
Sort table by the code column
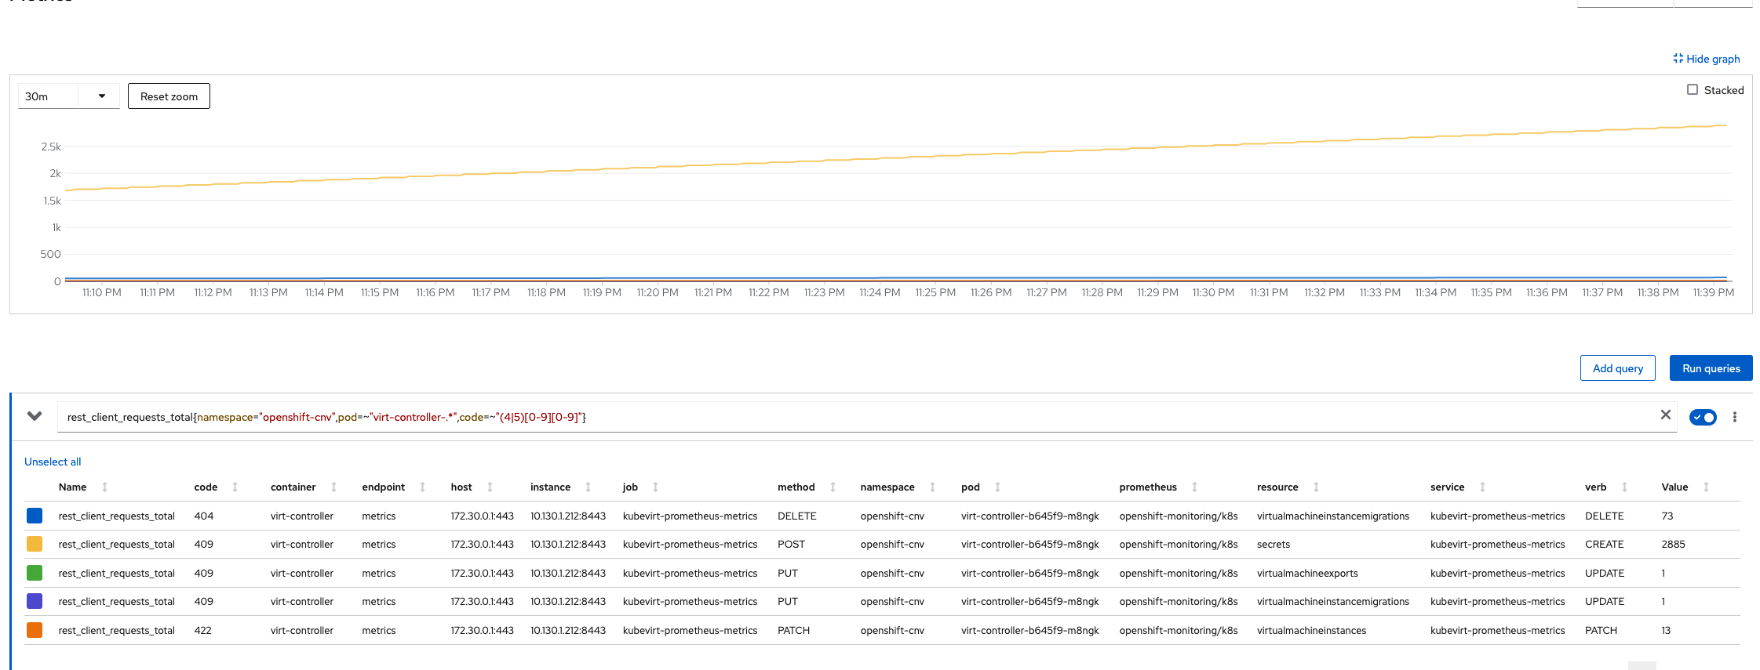coord(216,487)
